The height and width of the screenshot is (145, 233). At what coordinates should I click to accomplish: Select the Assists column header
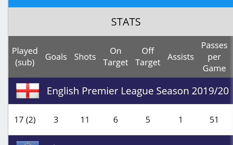coord(181,57)
